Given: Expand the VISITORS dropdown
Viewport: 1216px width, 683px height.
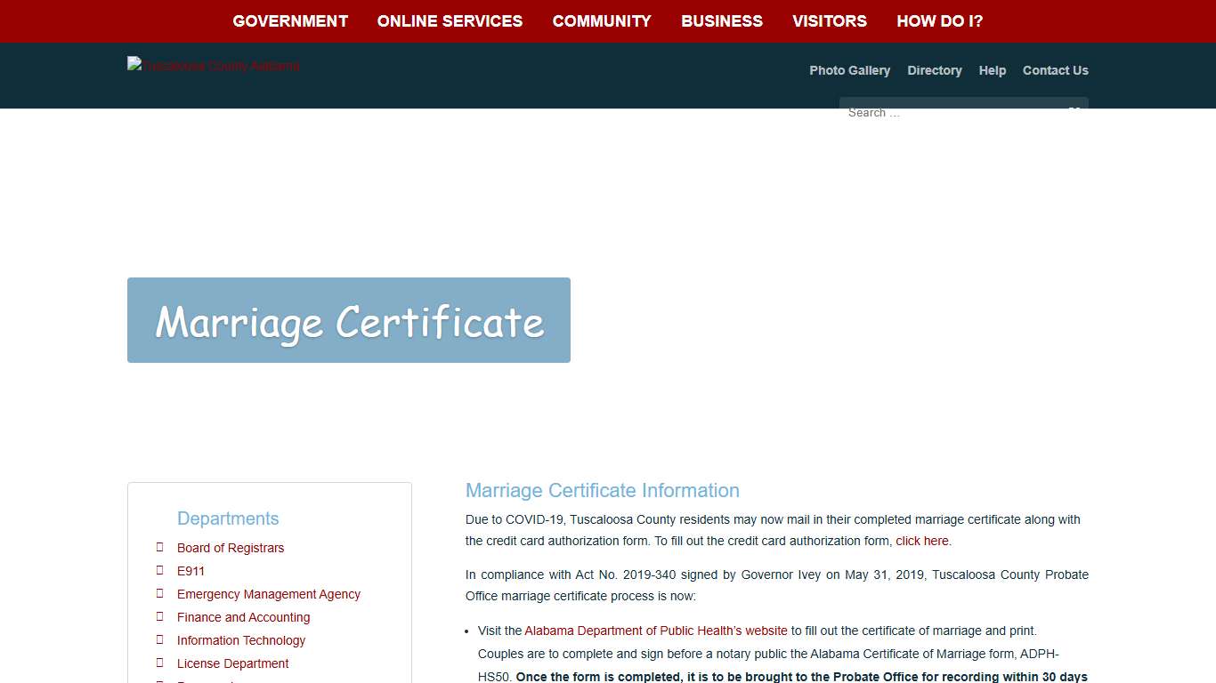Looking at the screenshot, I should tap(830, 20).
